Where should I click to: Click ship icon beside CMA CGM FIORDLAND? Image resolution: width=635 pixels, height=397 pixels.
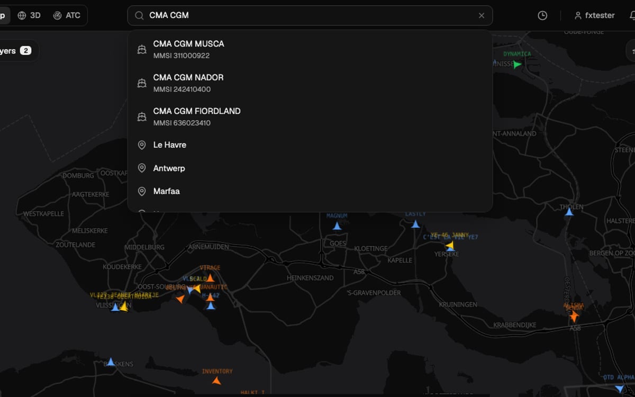click(142, 116)
